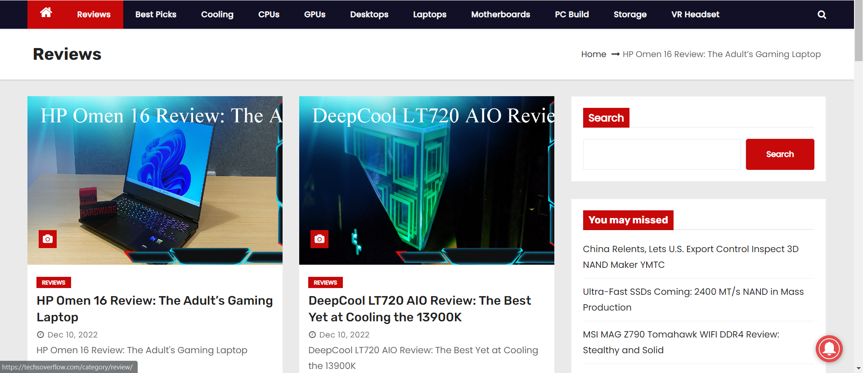This screenshot has width=863, height=373.
Task: Click the 'You may missed' widget heading
Action: 628,220
